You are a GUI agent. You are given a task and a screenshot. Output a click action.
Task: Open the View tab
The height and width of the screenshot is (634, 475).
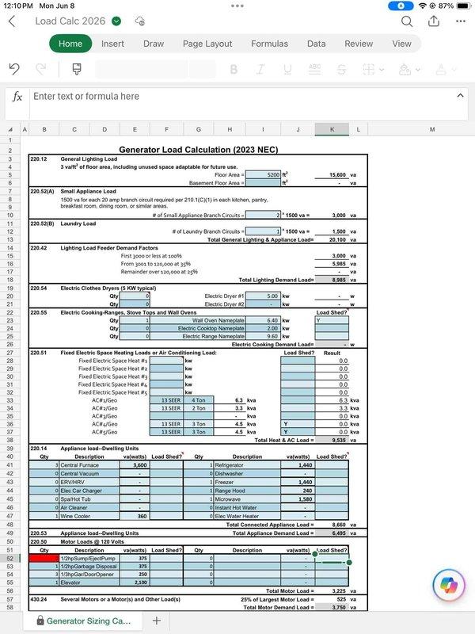tap(401, 44)
